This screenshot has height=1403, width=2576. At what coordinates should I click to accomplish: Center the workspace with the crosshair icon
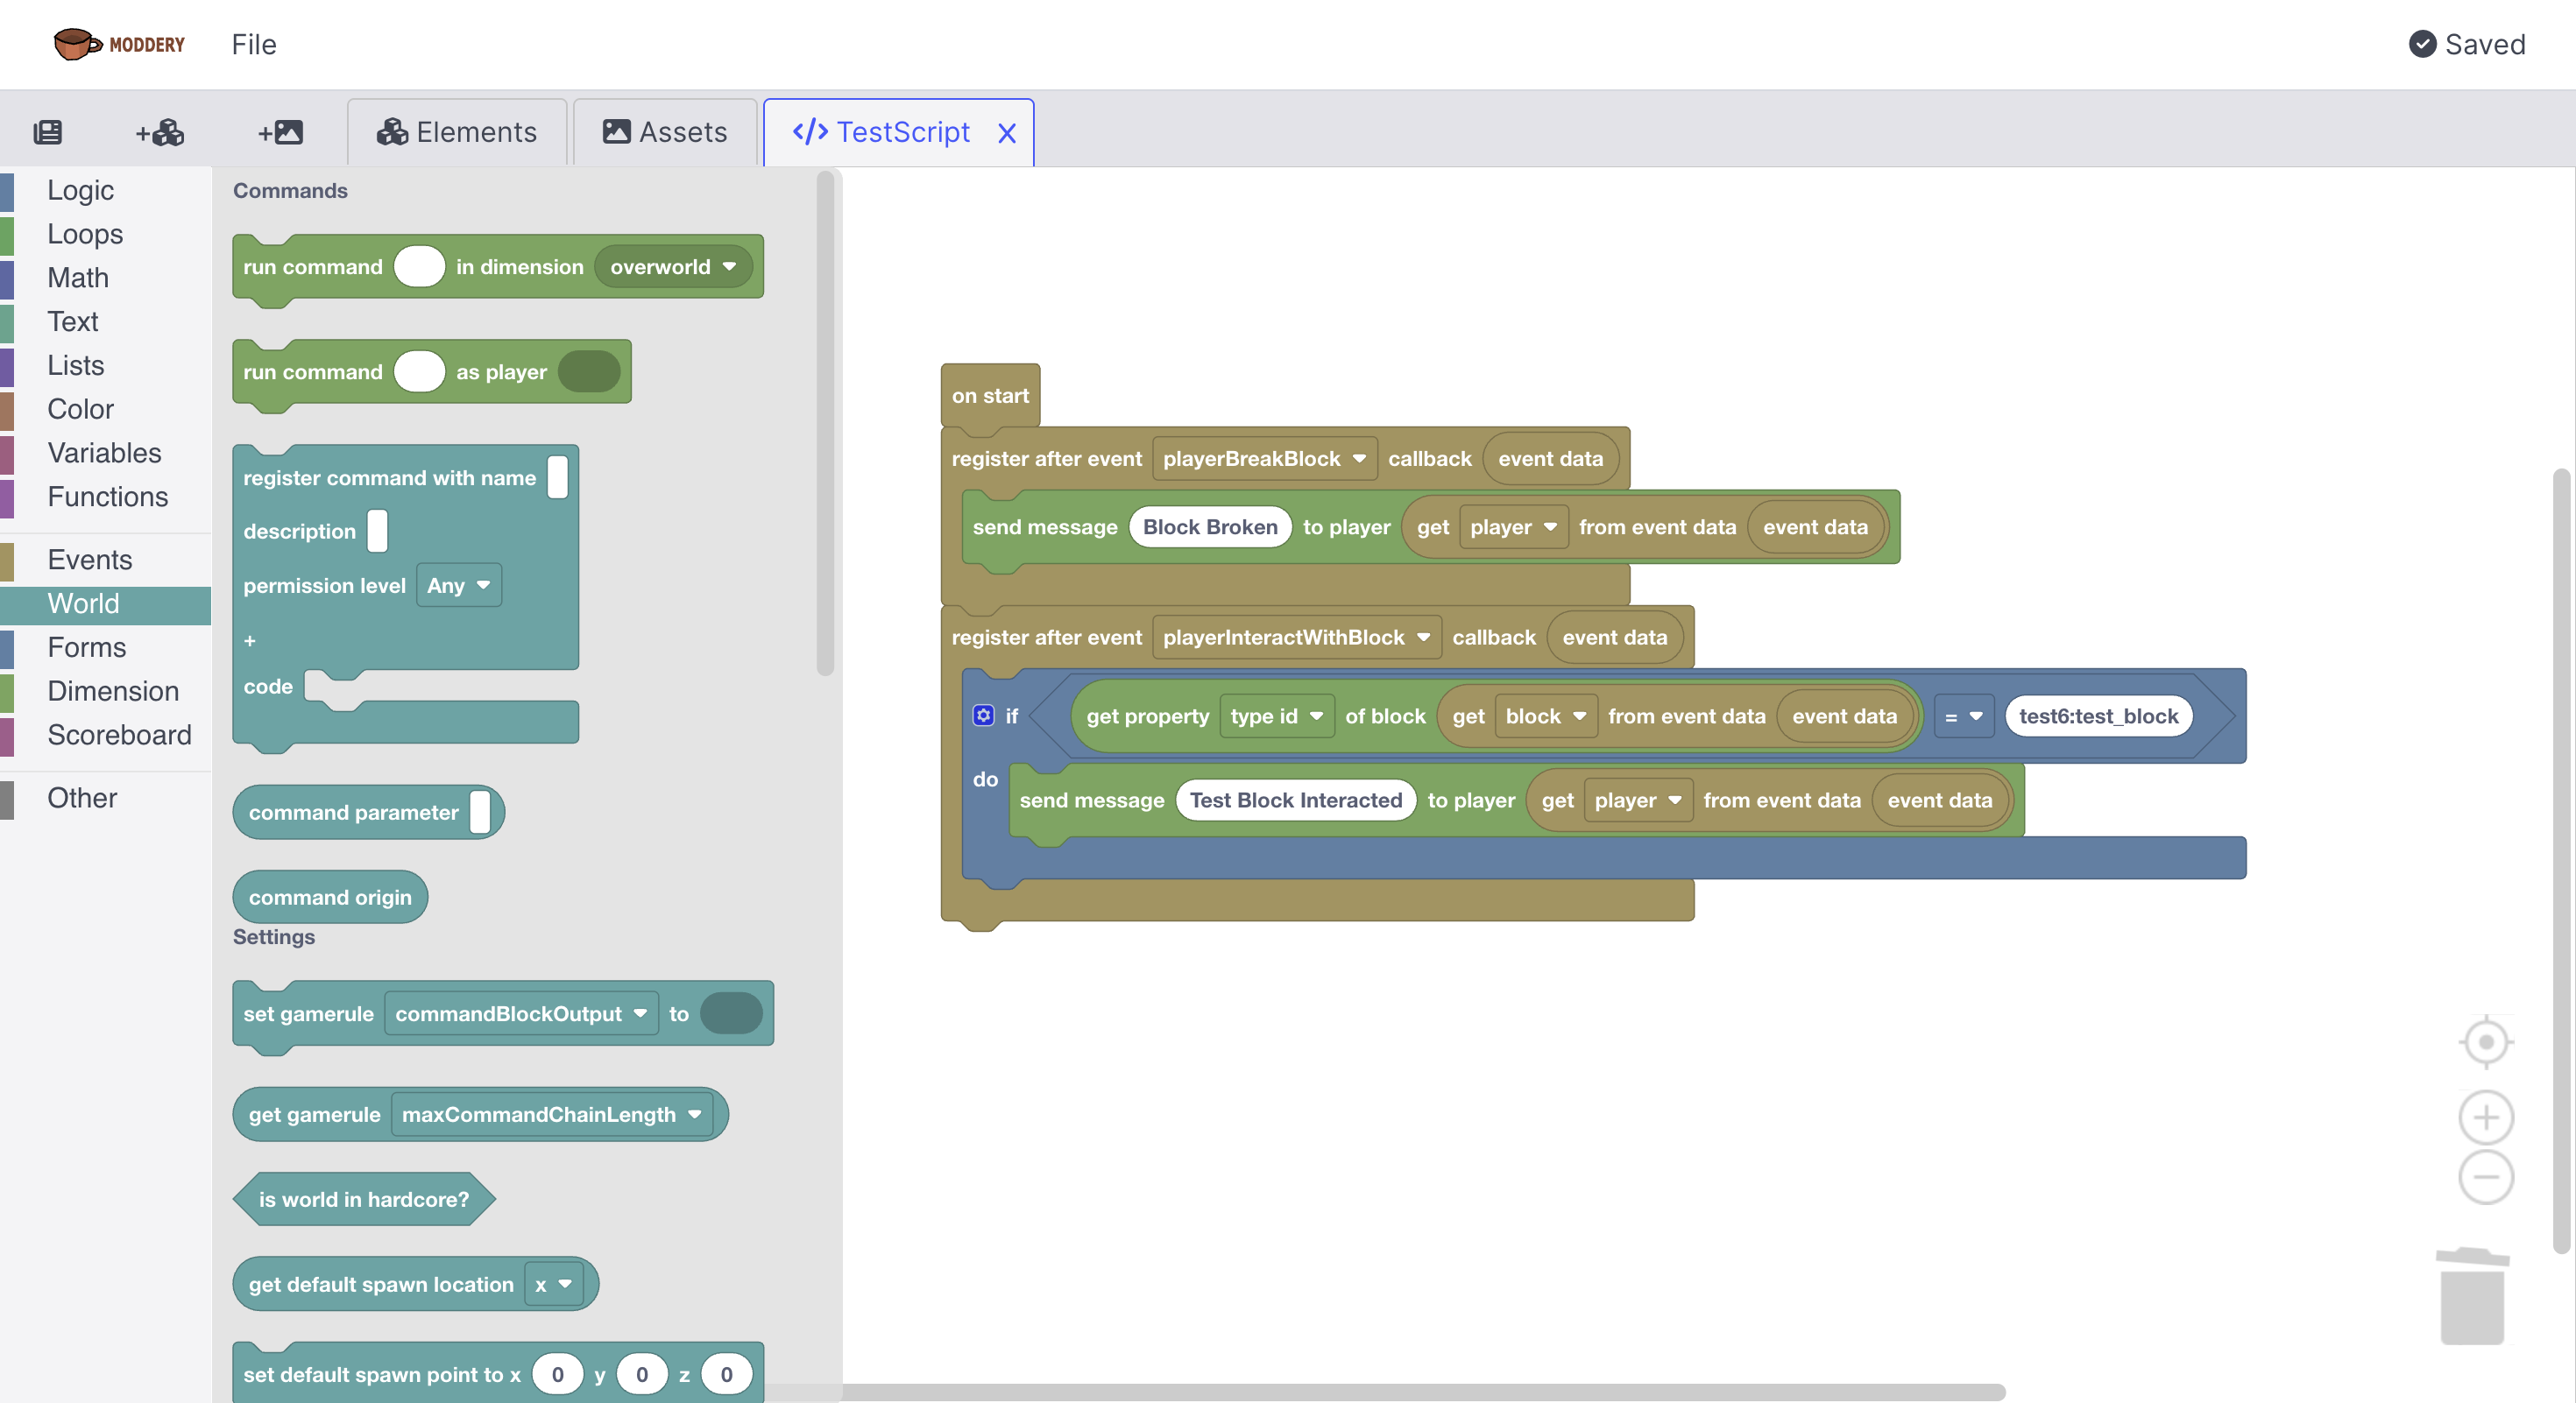pos(2485,1041)
